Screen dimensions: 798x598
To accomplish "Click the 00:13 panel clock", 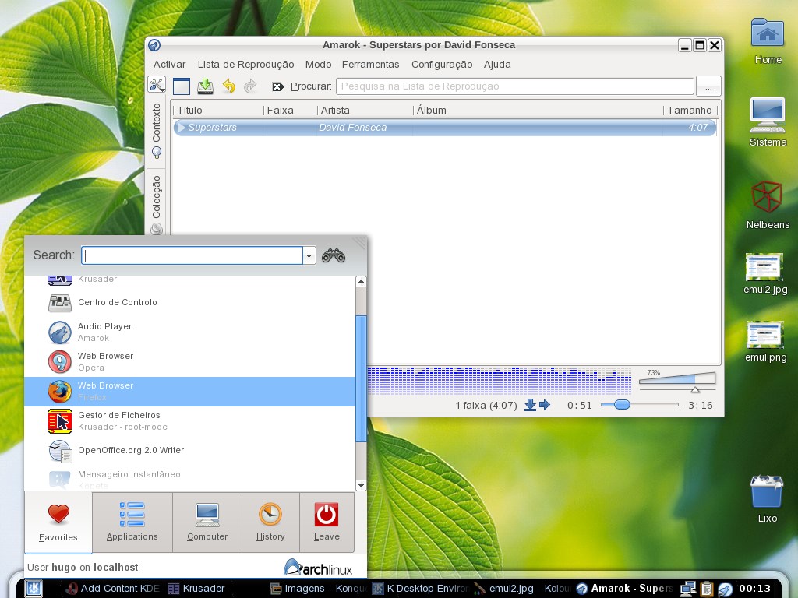I will point(754,589).
